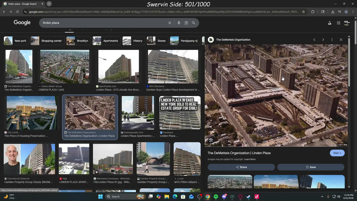Open a new browser tab
The image size is (357, 201).
coord(49,4)
